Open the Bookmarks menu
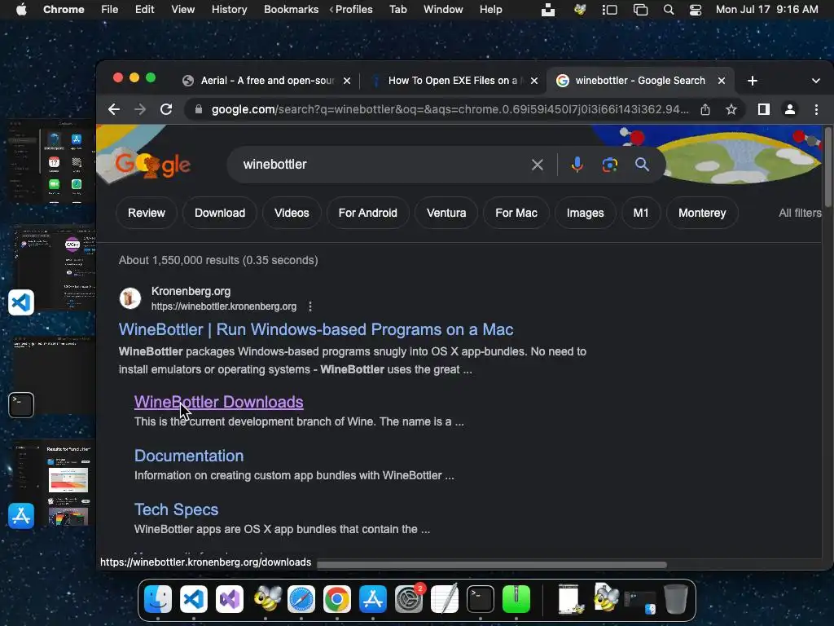 pos(291,9)
